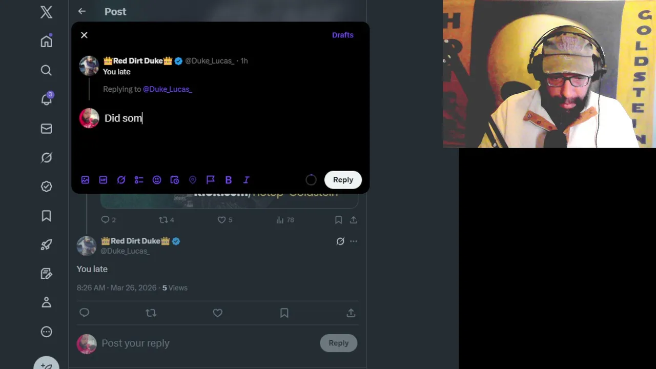Like the "You late" post

pos(218,313)
